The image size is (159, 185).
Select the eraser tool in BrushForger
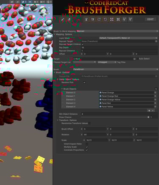tap(69, 19)
